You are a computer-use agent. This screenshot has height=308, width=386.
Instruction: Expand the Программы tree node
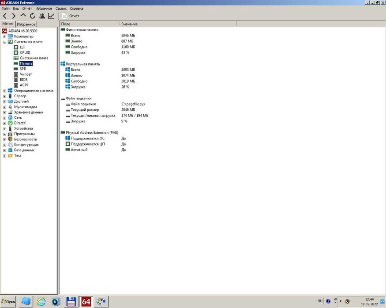pos(4,134)
